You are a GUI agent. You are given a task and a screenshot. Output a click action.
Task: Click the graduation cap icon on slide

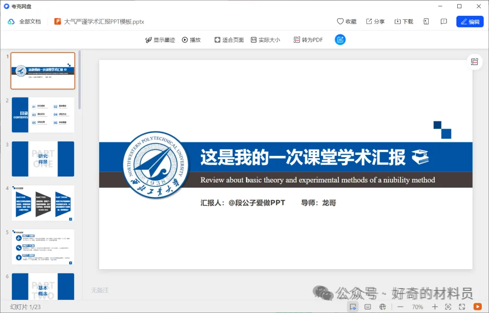point(420,157)
